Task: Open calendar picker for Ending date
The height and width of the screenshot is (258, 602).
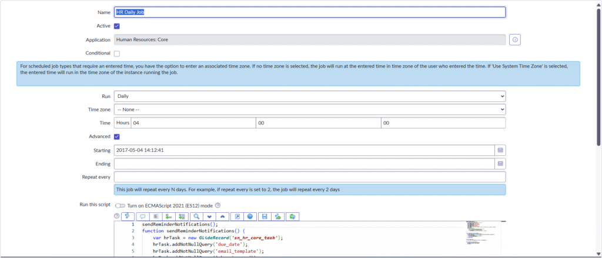Action: pos(500,164)
